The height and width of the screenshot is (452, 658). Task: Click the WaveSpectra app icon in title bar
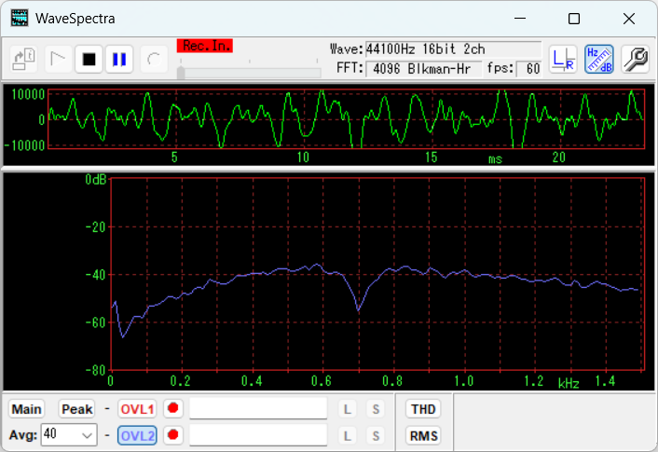click(x=20, y=19)
